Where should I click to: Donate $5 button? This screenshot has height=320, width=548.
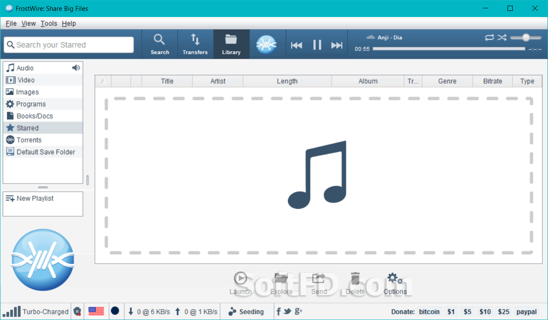467,312
